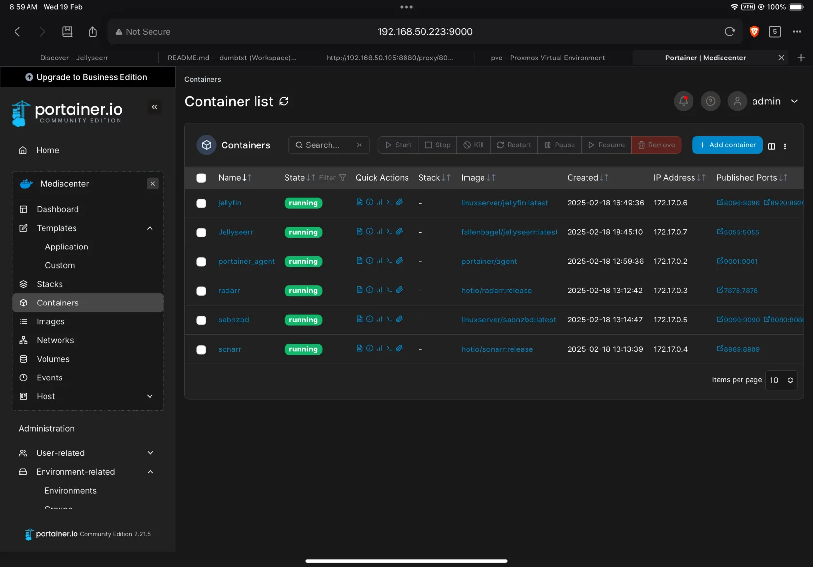
Task: Open logs icon for jellyfin container
Action: click(359, 202)
